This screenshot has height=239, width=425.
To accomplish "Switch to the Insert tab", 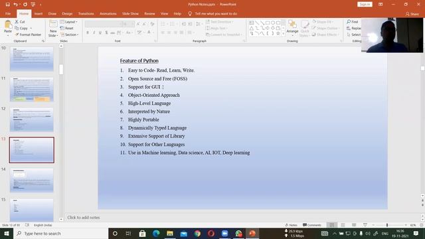I will [39, 13].
